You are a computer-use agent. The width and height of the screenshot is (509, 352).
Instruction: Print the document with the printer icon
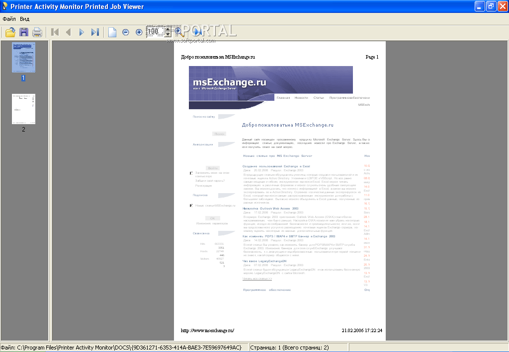[37, 32]
